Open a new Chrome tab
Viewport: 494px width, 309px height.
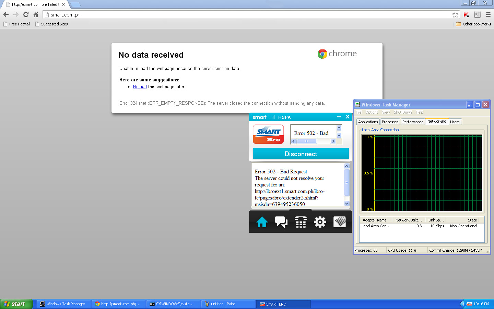tap(75, 4)
